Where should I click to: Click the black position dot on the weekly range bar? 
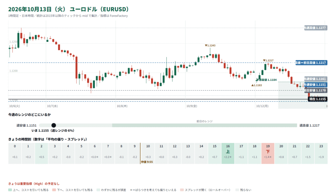(x=54, y=125)
